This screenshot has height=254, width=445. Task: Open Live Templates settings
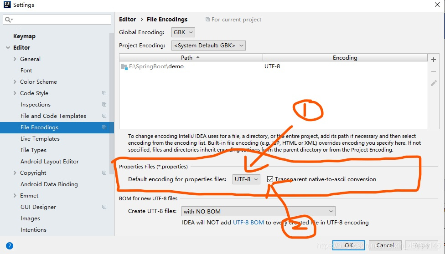[40, 139]
